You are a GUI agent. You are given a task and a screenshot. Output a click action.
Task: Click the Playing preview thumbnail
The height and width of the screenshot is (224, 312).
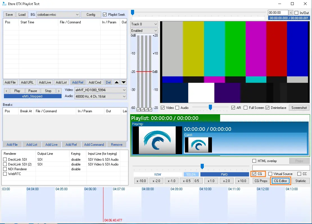pos(157,140)
